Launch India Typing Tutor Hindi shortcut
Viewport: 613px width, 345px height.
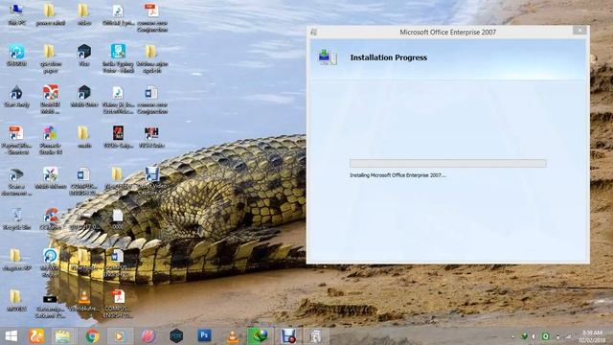click(x=118, y=58)
